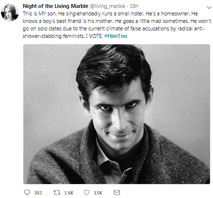Image resolution: width=213 pixels, height=198 pixels.
Task: Open the attached black-and-white photo
Action: pos(117,114)
